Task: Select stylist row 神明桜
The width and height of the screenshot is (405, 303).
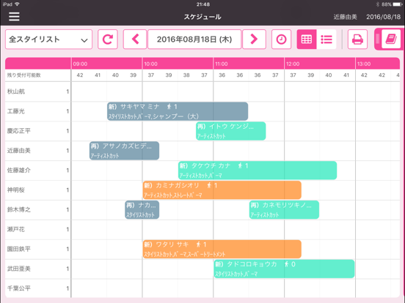Action: click(x=38, y=190)
